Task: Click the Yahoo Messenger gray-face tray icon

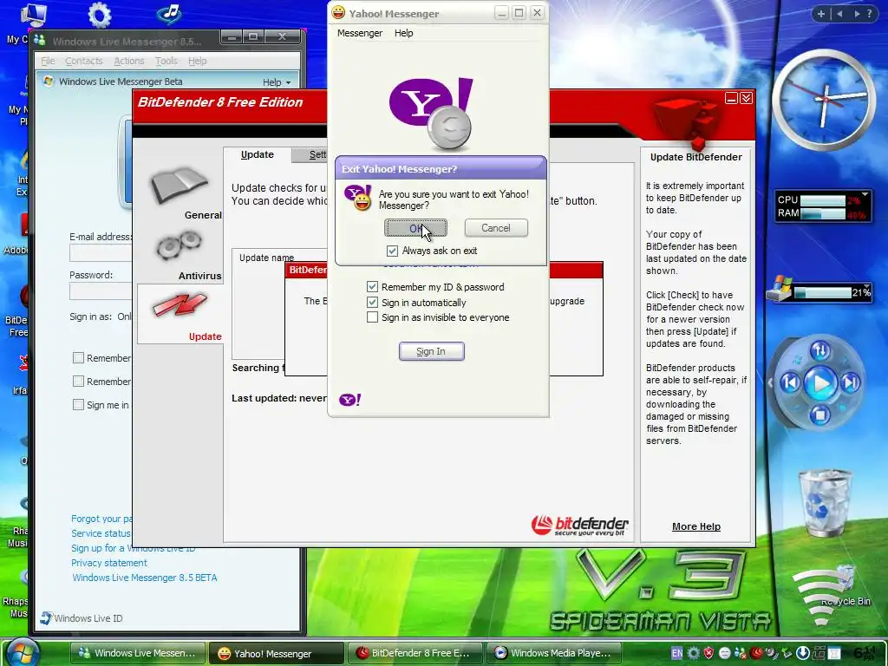Action: click(x=724, y=654)
